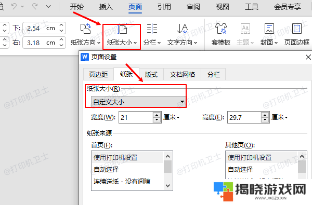This screenshot has height=205, width=312.
Task: Decrease right margin with down stepper
Action: [61, 45]
